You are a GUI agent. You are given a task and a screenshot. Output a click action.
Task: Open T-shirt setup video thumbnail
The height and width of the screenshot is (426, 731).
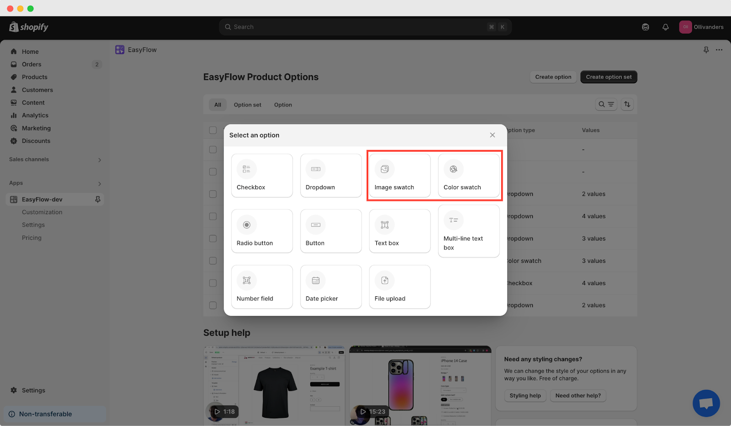click(x=274, y=385)
